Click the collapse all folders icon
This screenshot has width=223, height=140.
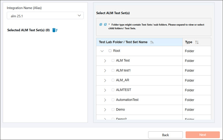tap(105, 24)
